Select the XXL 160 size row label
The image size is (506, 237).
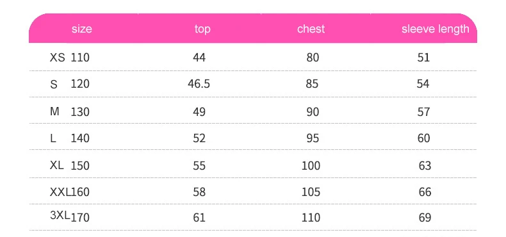click(69, 192)
